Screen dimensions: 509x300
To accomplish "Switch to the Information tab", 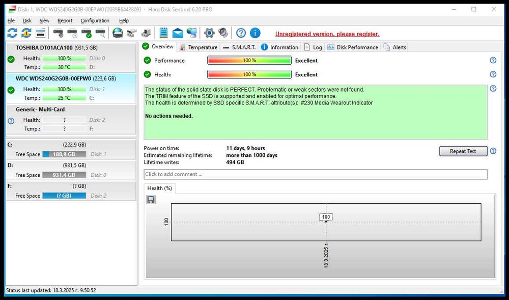I will point(280,47).
